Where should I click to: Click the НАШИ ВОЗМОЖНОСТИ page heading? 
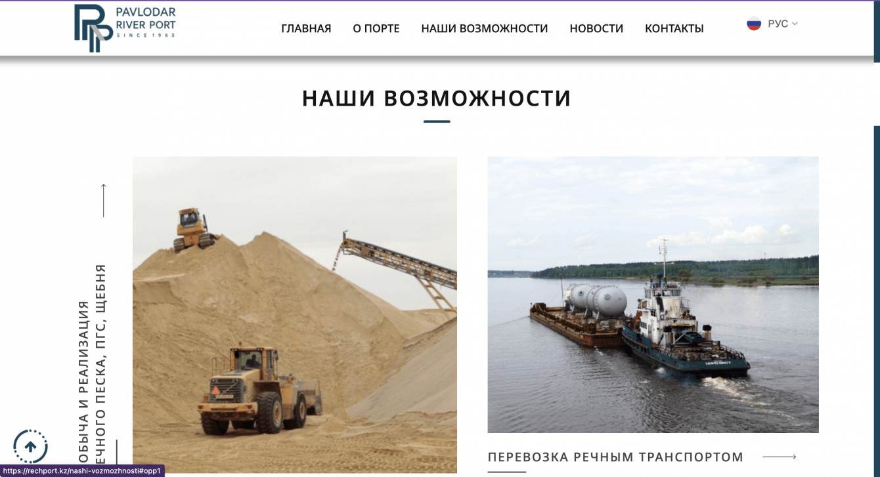point(437,98)
